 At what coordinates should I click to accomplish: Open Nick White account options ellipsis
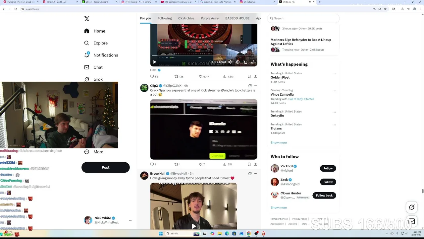point(131,220)
